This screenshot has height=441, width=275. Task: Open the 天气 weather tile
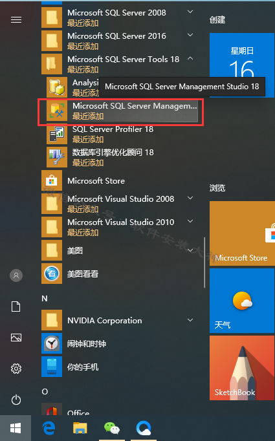(242, 301)
